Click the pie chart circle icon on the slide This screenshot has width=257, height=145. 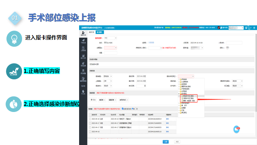click(x=14, y=104)
